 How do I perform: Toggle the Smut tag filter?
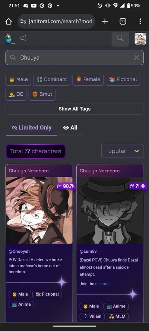coord(42,94)
